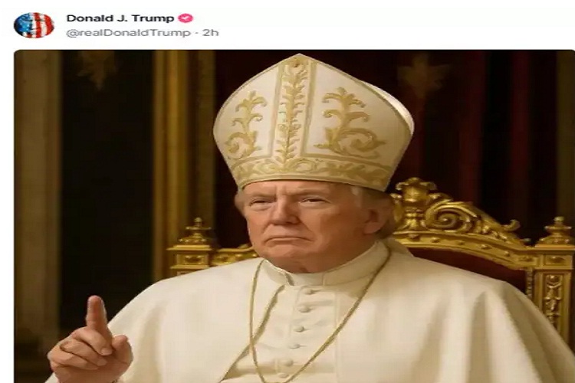Open the flag-patterned profile avatar
575x383 pixels.
pos(34,25)
